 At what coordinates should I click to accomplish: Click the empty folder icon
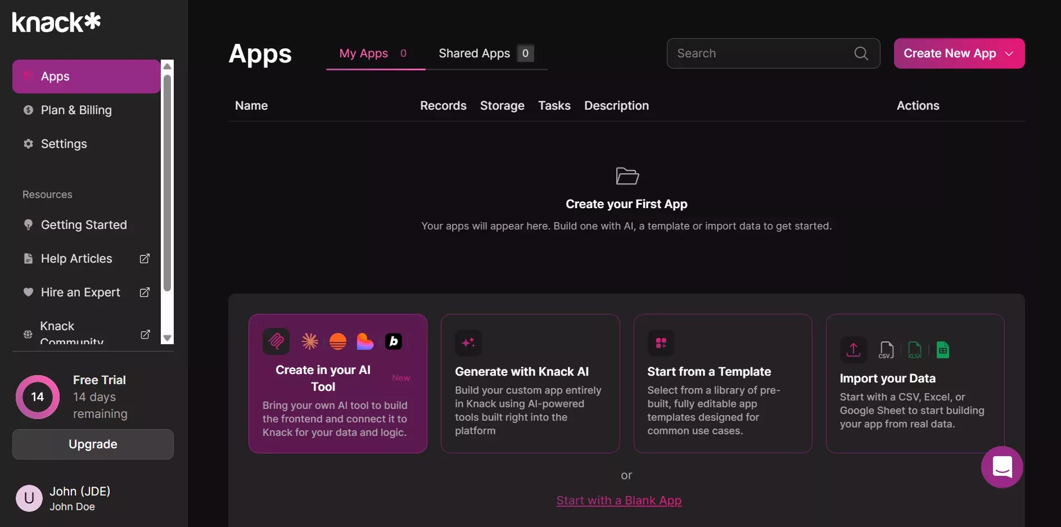(x=627, y=176)
